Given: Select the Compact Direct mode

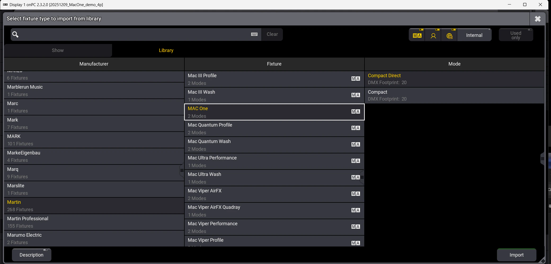Looking at the screenshot, I should pyautogui.click(x=454, y=79).
